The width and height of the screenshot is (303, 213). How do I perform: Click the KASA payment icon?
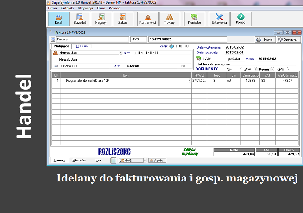point(198,58)
